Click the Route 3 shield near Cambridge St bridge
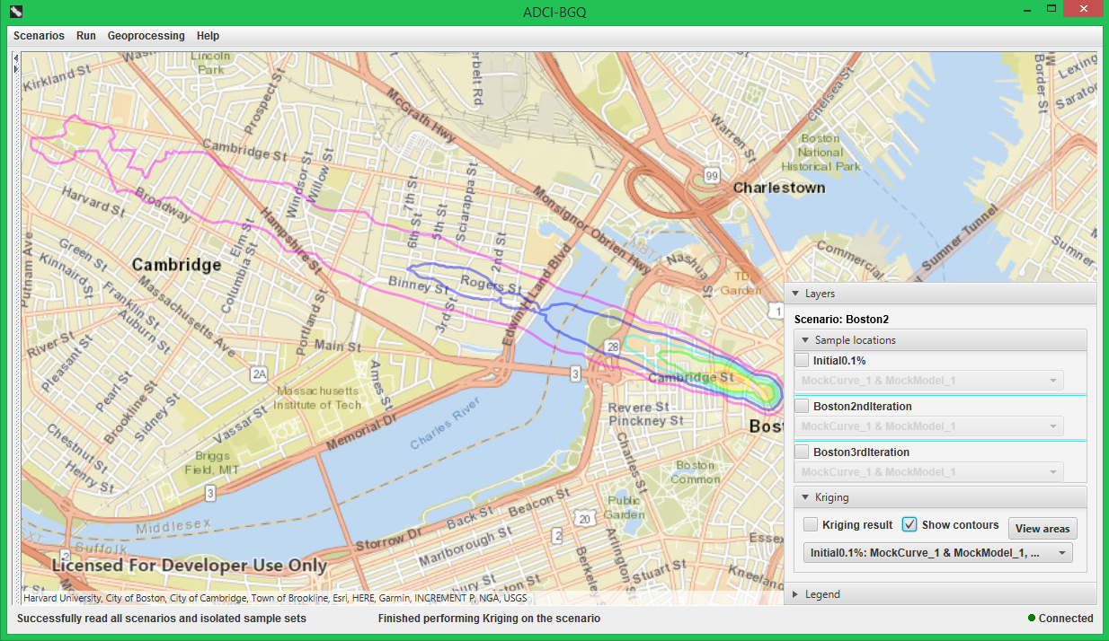This screenshot has width=1109, height=641. 574,373
